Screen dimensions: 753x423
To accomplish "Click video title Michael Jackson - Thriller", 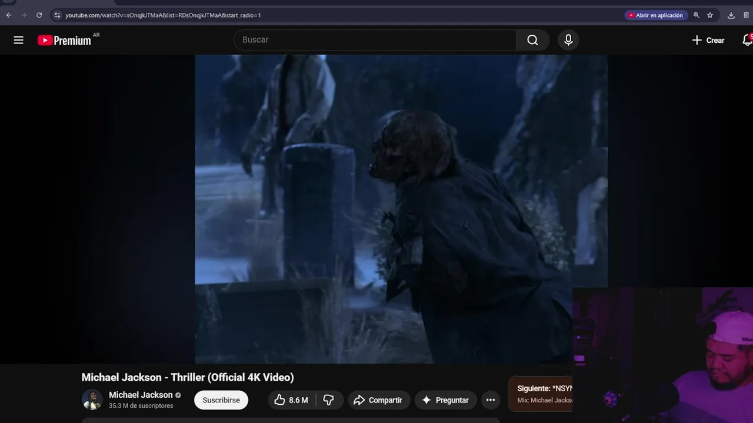I will [188, 377].
